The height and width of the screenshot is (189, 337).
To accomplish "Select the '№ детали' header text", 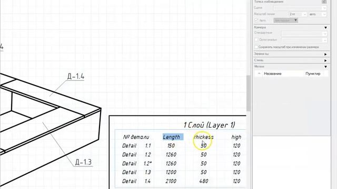I will click(136, 137).
